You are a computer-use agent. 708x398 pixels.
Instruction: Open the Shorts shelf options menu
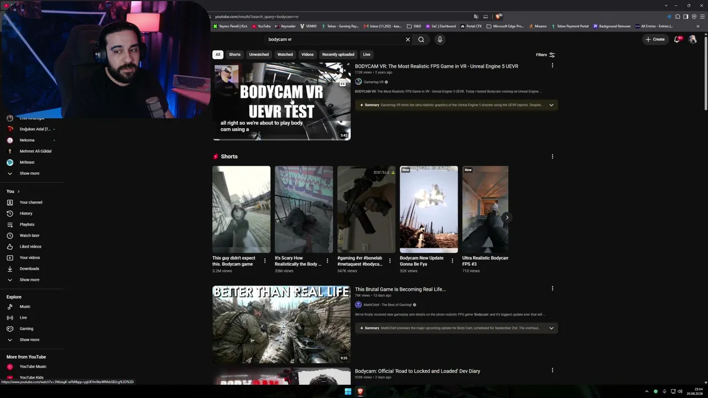tap(552, 156)
